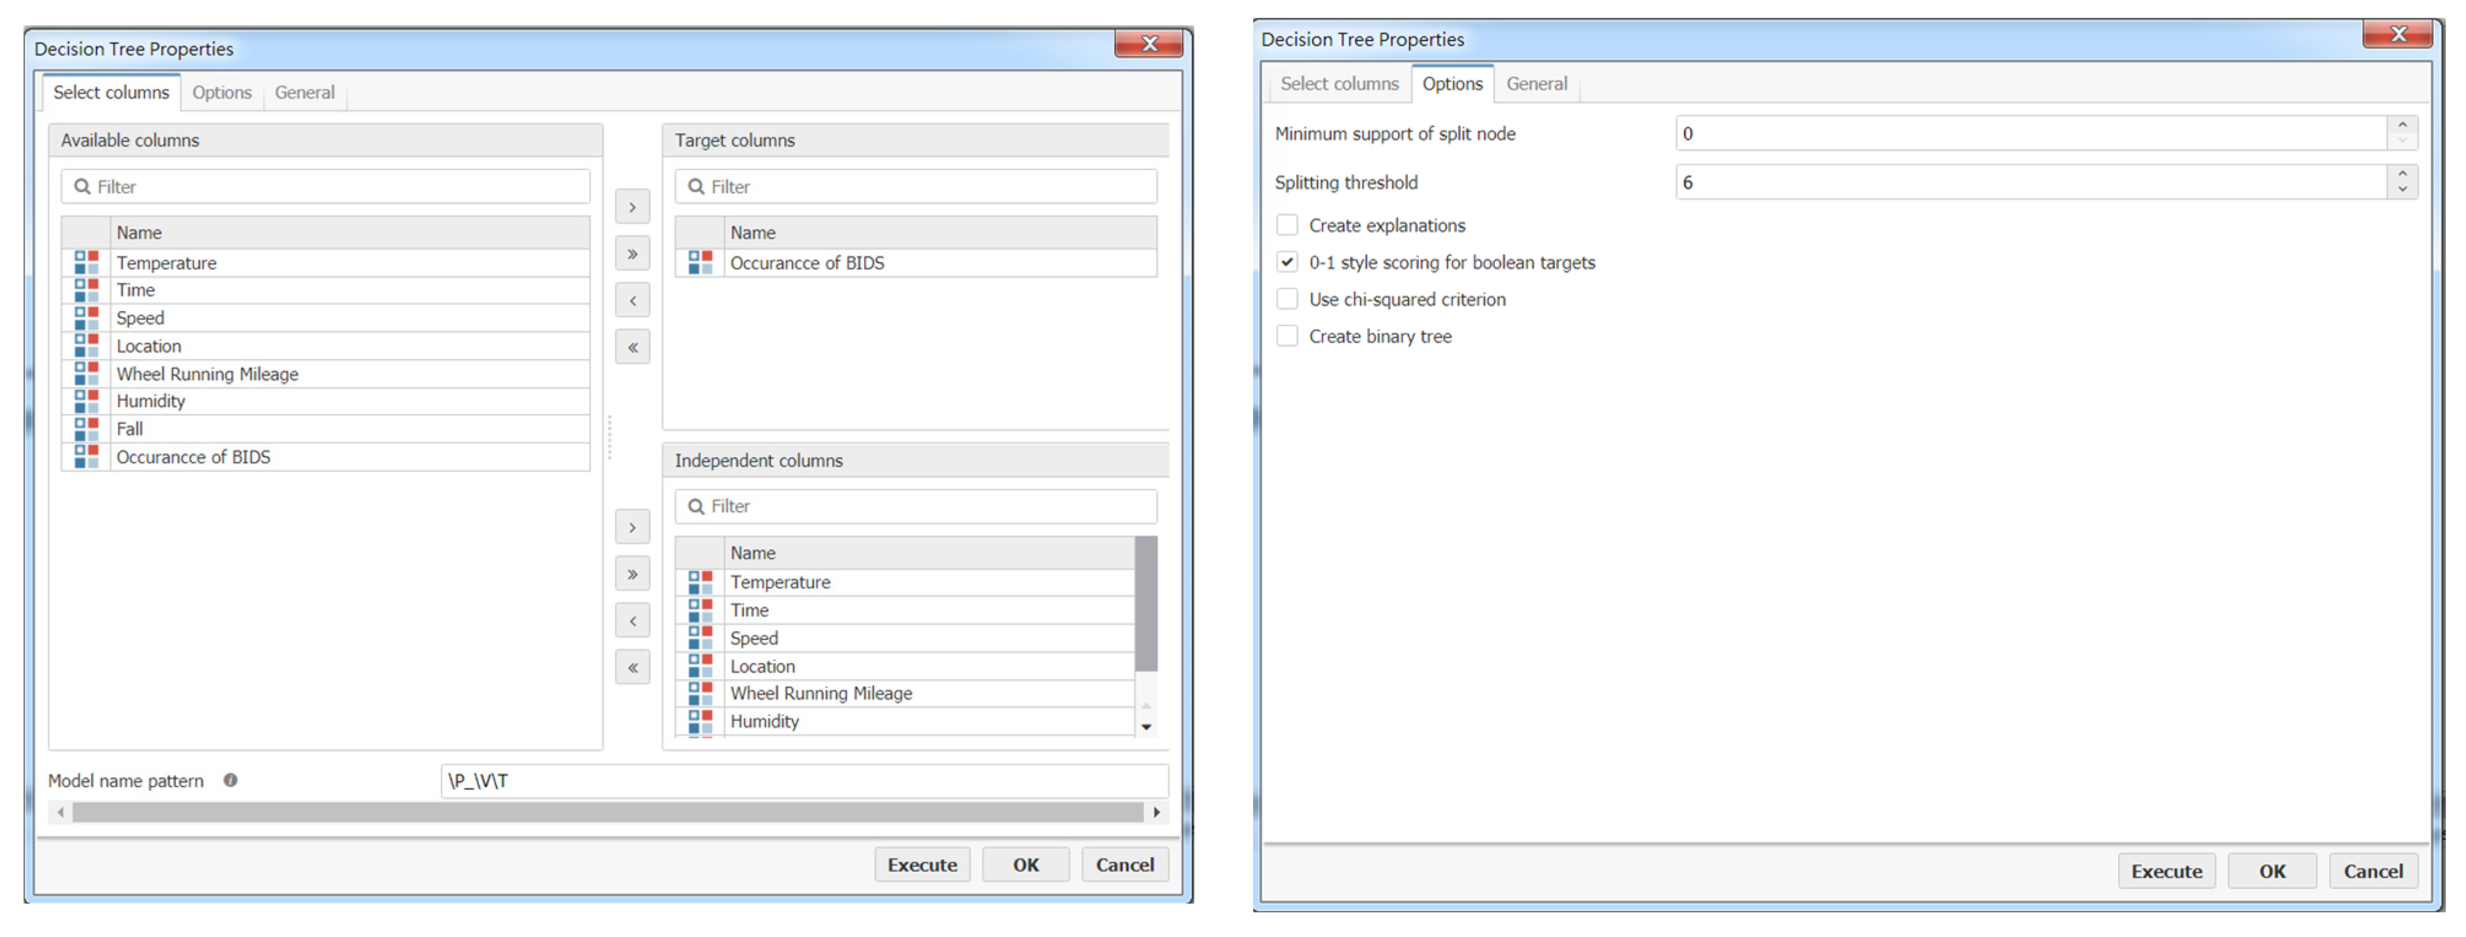Screen dimensions: 2466x937
Task: Remove all Independent columns with double left arrow
Action: 632,667
